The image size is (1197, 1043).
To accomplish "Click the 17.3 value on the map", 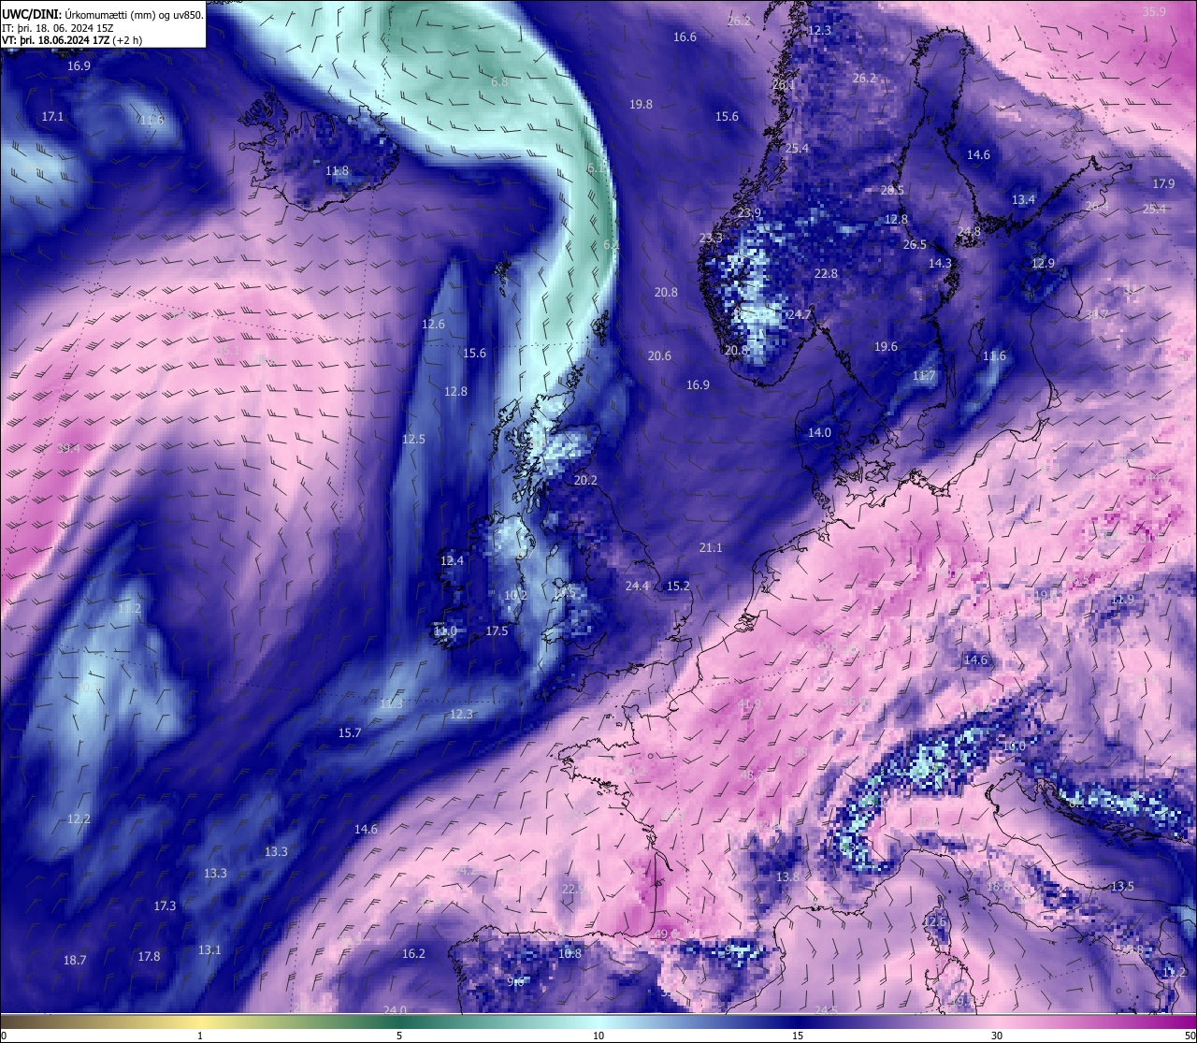I will (165, 906).
